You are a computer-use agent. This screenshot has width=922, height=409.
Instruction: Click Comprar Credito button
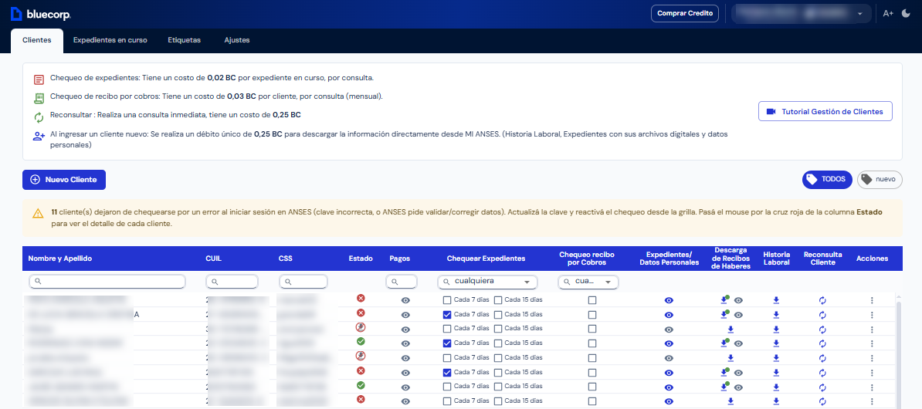(684, 14)
